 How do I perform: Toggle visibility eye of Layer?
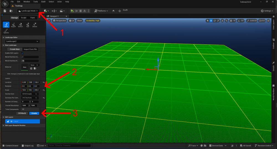11,121
